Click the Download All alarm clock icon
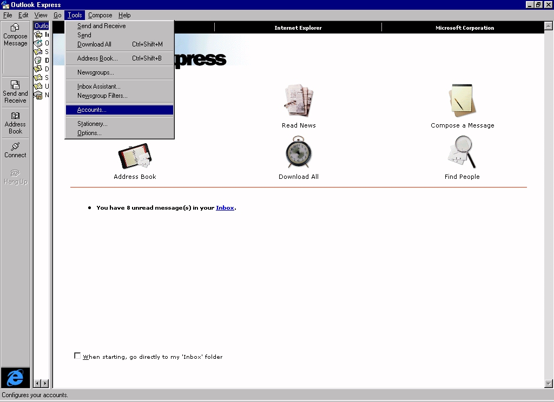554x402 pixels. [299, 152]
